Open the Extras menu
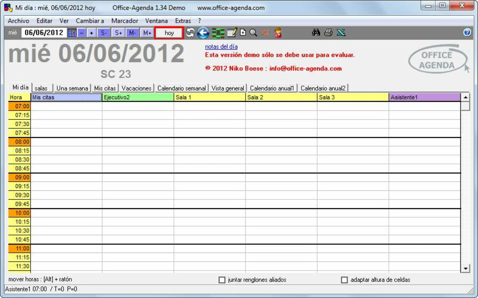 click(183, 21)
